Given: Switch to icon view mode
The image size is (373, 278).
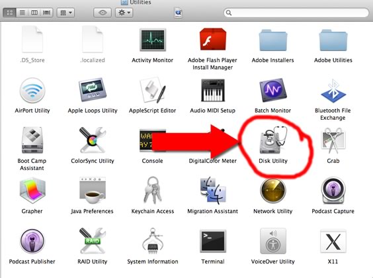Looking at the screenshot, I should point(10,13).
